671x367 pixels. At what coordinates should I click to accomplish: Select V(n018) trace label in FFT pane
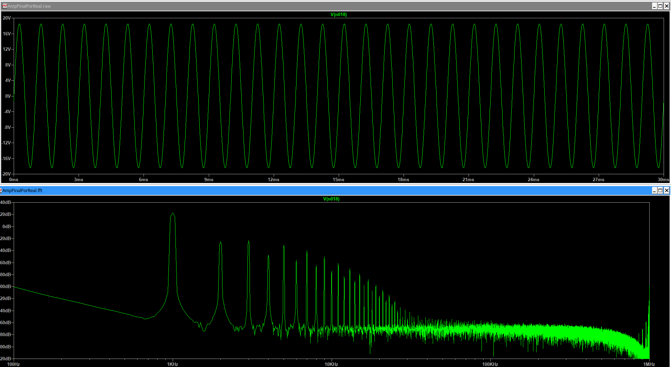331,199
